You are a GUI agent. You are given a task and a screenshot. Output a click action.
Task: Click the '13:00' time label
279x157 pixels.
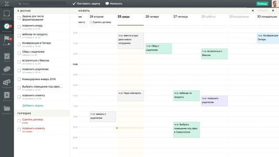pos(75,64)
